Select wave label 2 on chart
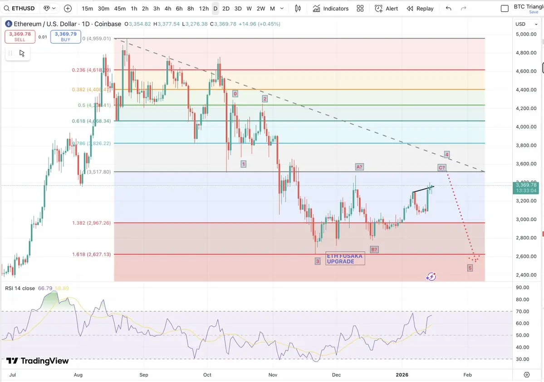This screenshot has width=544, height=382. (265, 99)
